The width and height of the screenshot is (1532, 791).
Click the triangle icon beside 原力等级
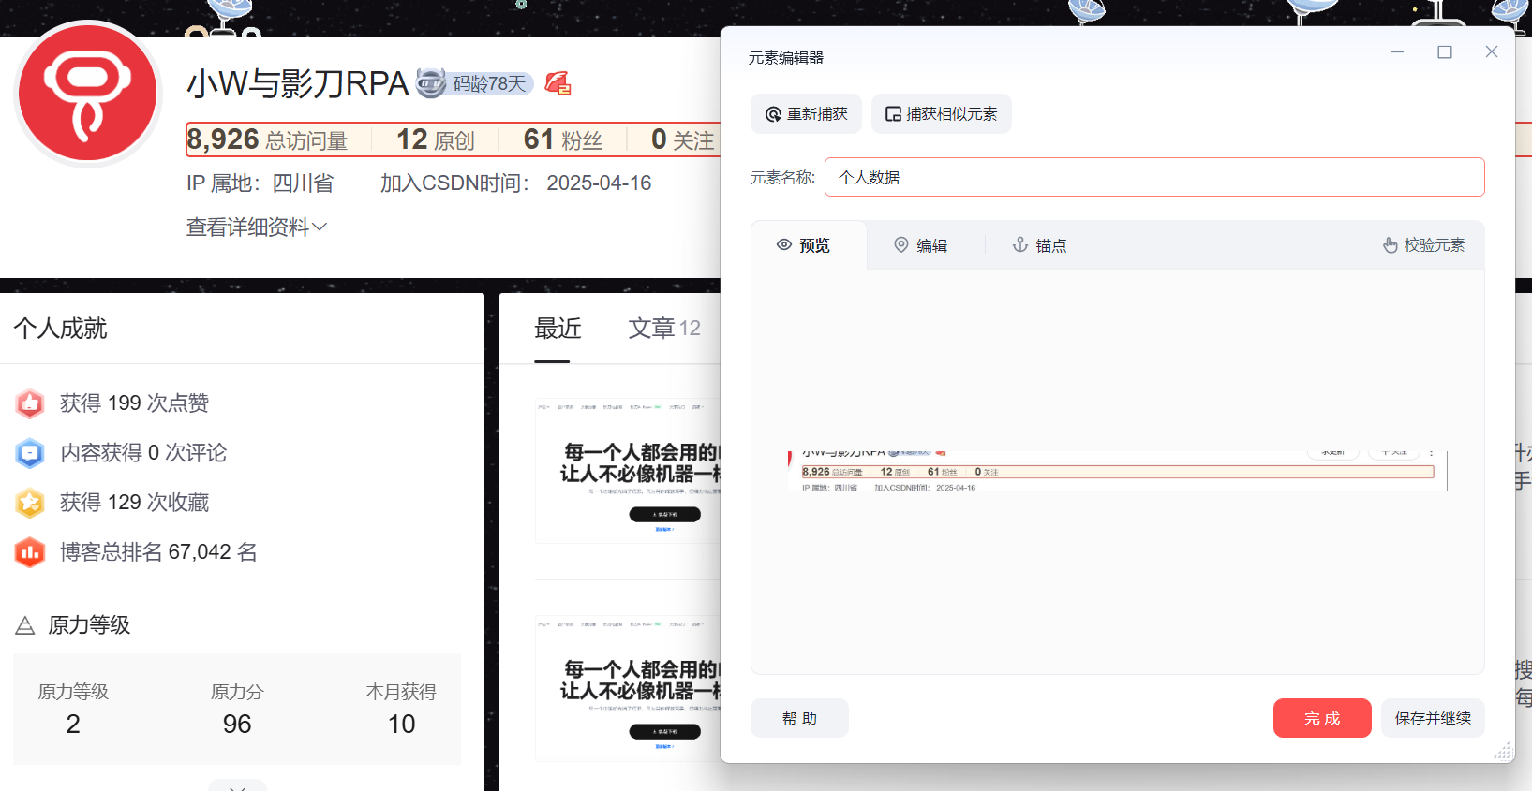(x=25, y=625)
